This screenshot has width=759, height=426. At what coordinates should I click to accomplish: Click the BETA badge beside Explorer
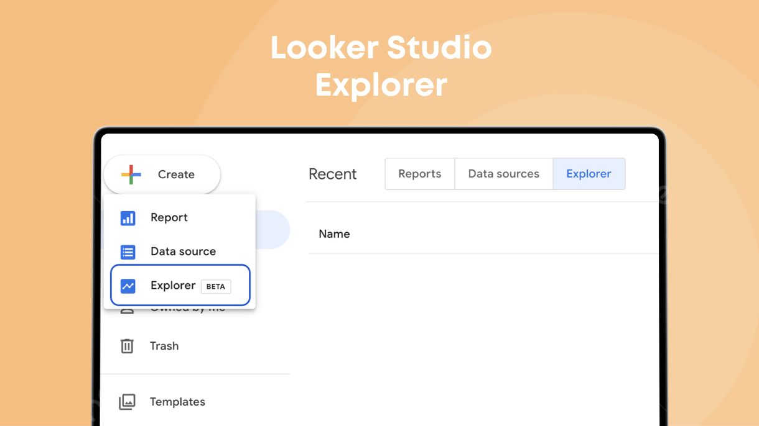coord(216,286)
